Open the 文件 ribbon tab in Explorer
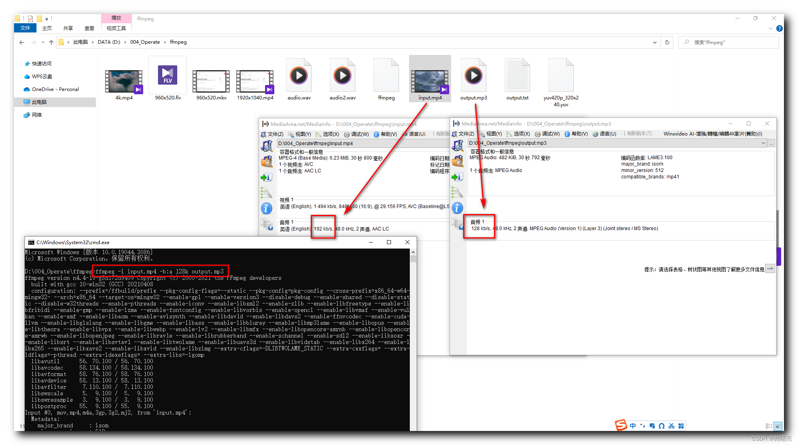 pyautogui.click(x=25, y=28)
